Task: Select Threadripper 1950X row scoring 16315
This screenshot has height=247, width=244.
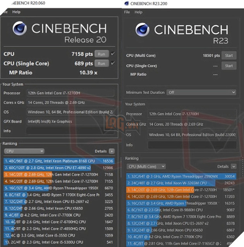Action: (x=181, y=203)
